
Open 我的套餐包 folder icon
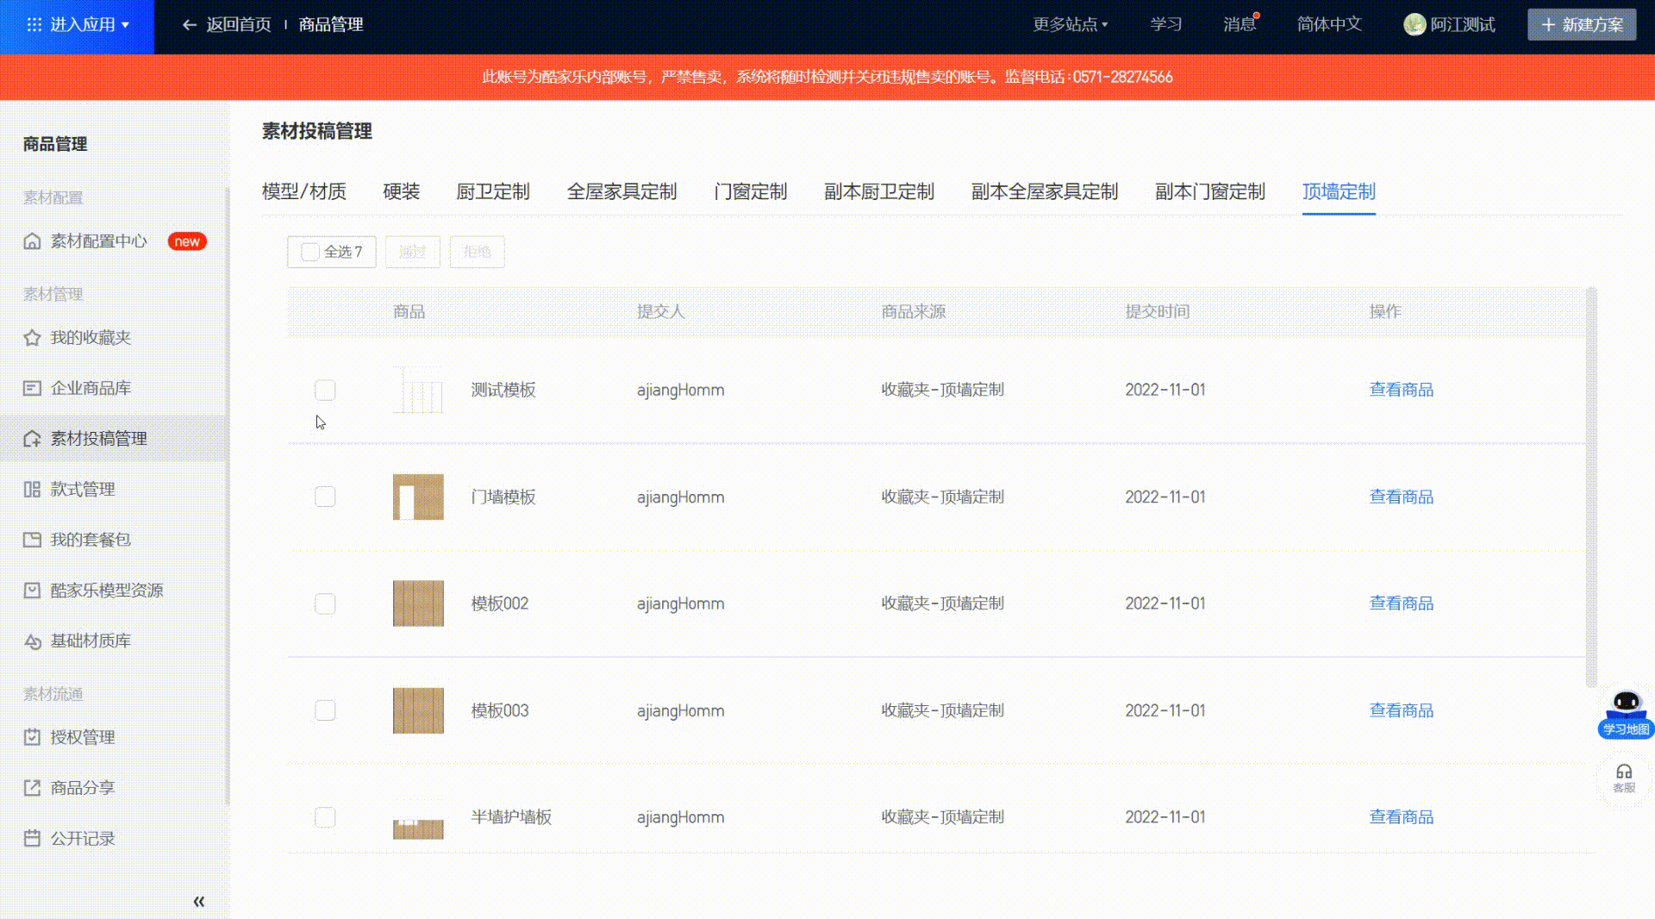(x=32, y=540)
